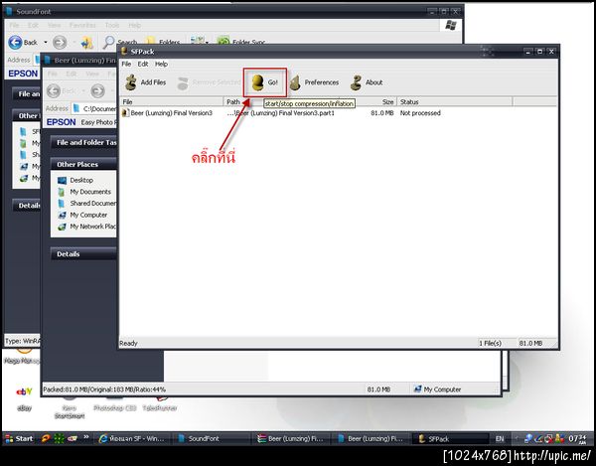Screen dimensions: 596x466
Task: Open the Help menu in SFPack
Action: point(161,64)
